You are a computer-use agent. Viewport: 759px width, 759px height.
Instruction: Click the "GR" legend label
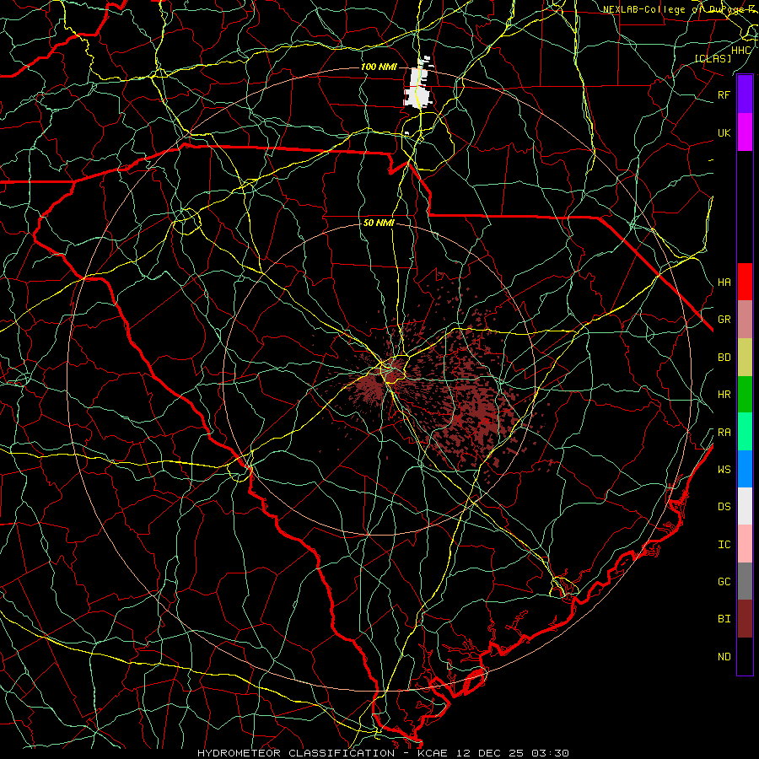(x=724, y=320)
